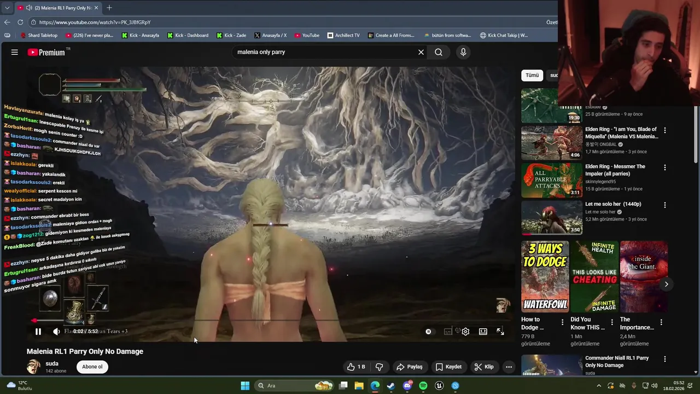Click the taskbar Ara search box
This screenshot has width=700, height=394.
pyautogui.click(x=295, y=386)
